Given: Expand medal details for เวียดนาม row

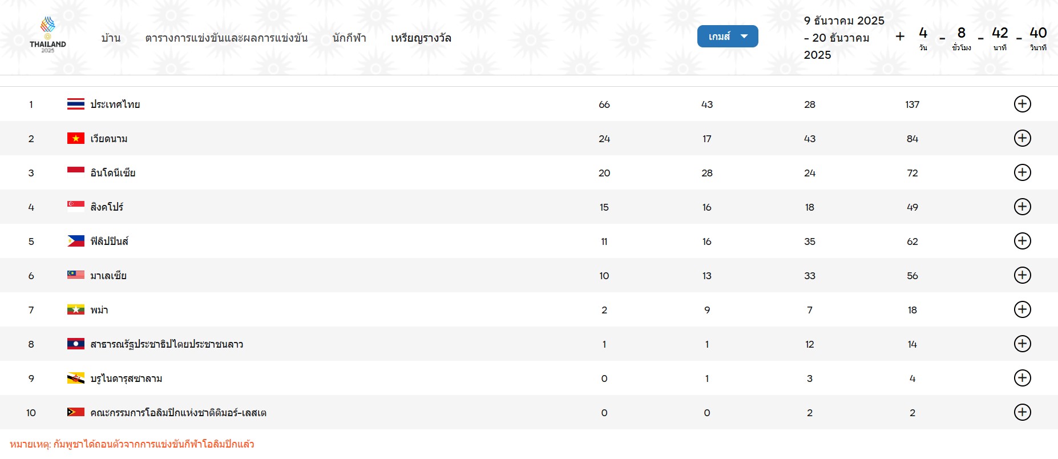Looking at the screenshot, I should (1022, 138).
